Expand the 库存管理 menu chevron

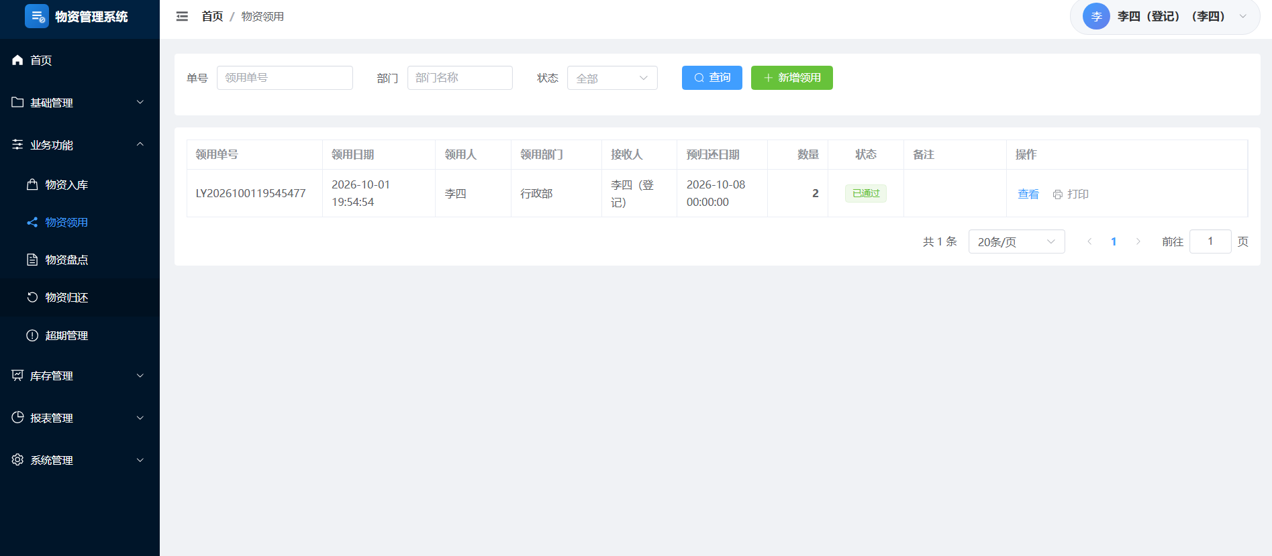(140, 376)
